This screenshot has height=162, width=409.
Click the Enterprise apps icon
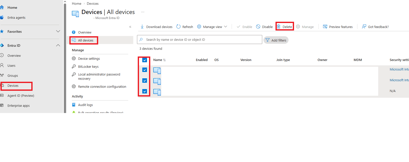(2, 105)
